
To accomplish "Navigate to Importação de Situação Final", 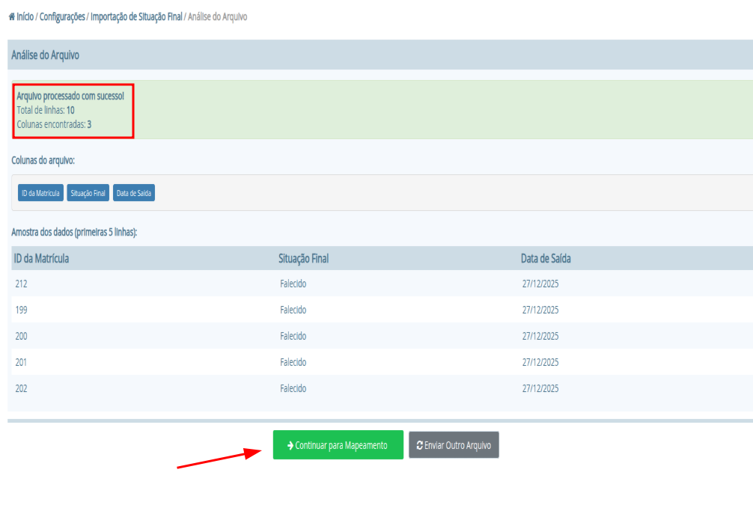I will point(136,16).
